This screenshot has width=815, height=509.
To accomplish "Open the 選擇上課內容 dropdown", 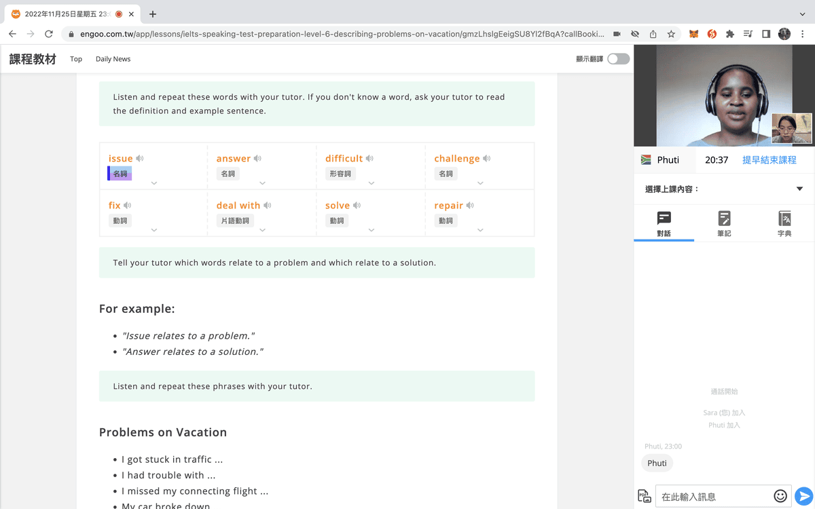I will [724, 189].
